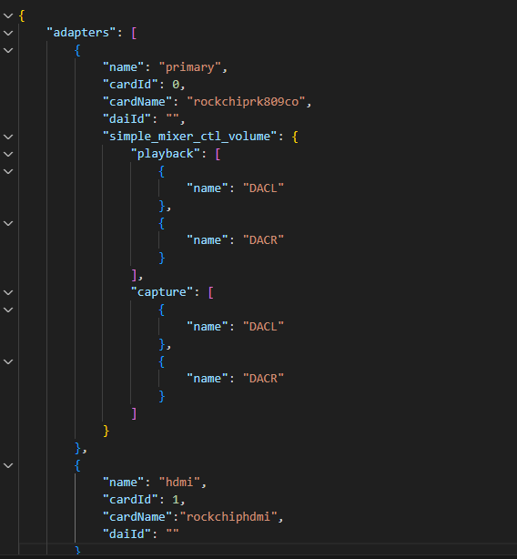Screen dimensions: 517x559
Task: Collapse the root opening brace fold chevron
Action: pos(8,16)
